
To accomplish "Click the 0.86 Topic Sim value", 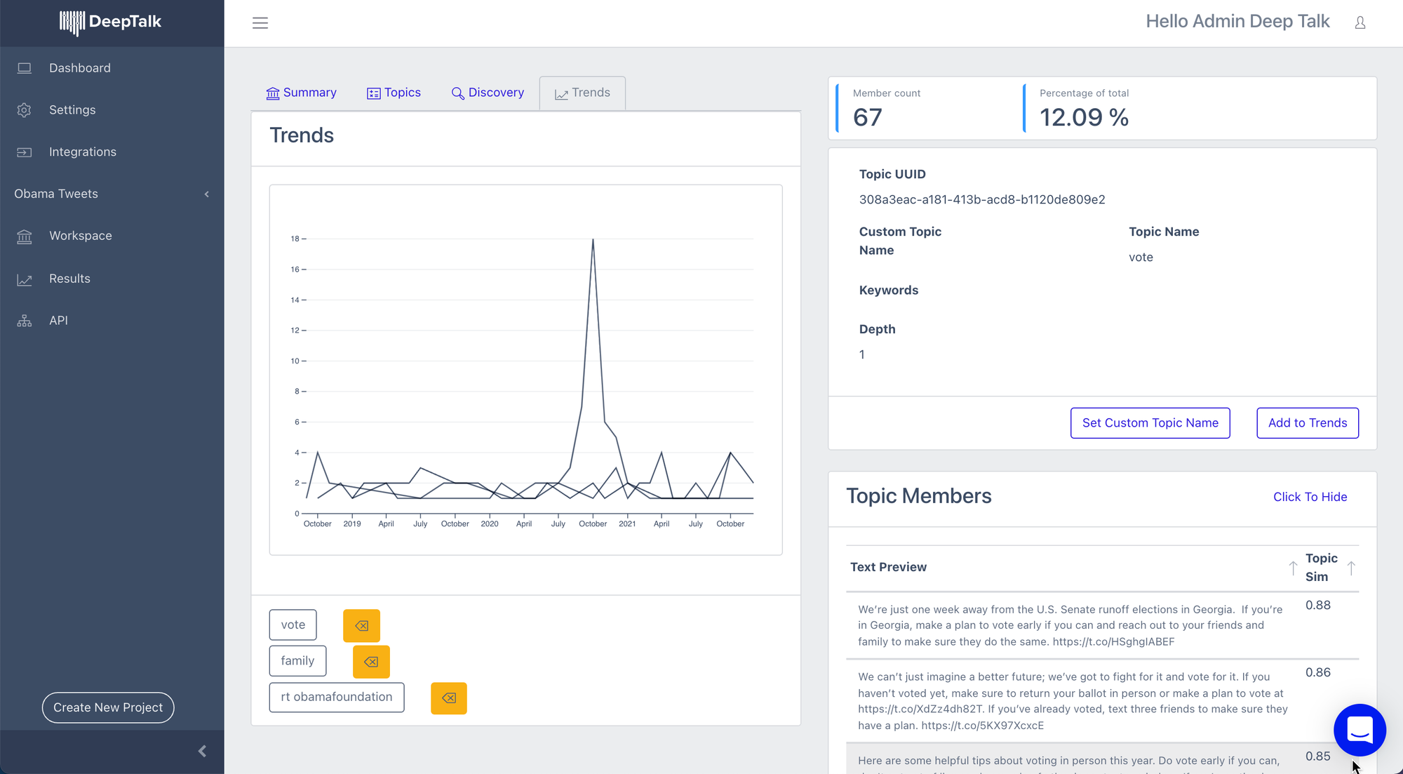I will (x=1318, y=672).
